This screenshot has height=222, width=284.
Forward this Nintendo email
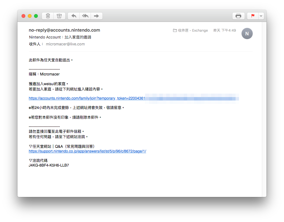tap(97, 16)
